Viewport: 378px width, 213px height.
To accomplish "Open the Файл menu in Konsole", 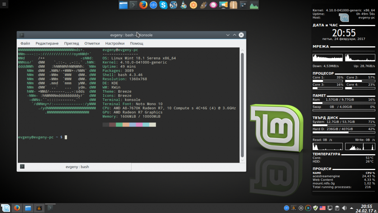I will point(25,43).
